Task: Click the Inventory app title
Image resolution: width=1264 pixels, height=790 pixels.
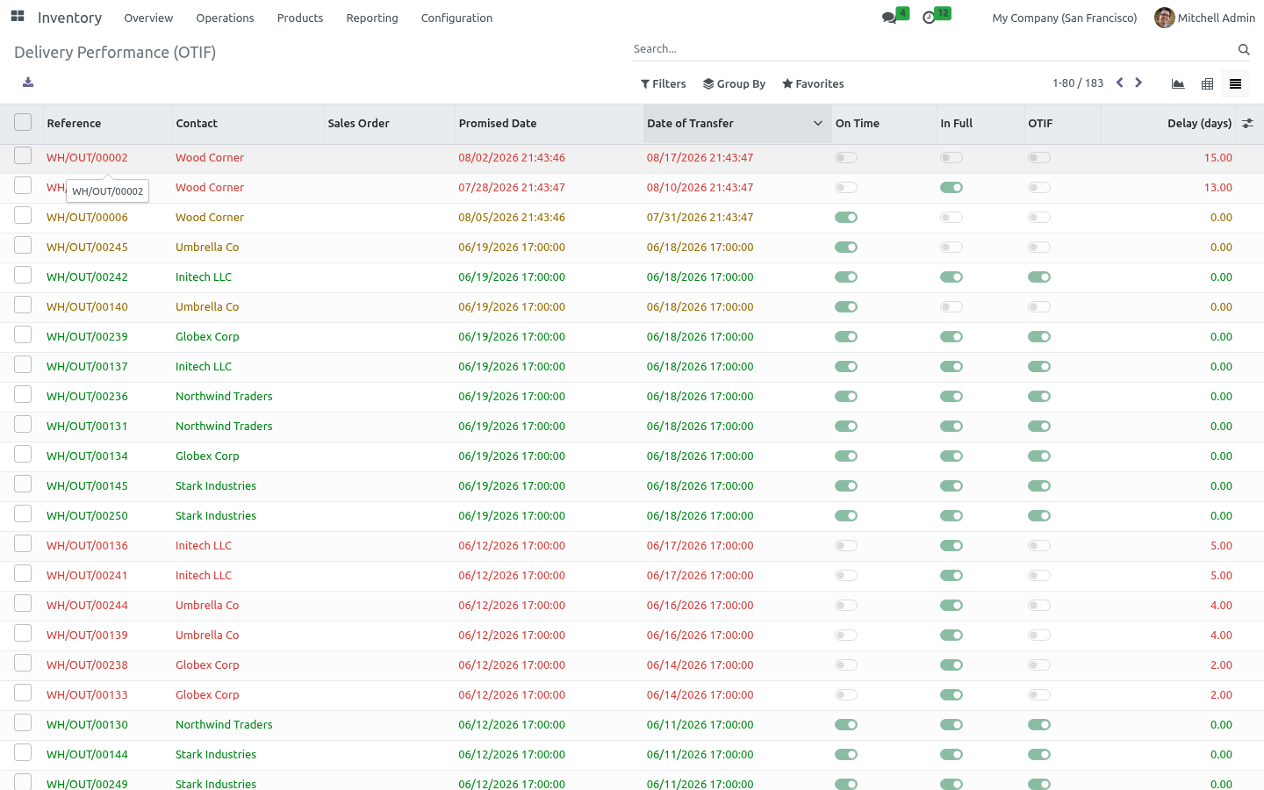Action: pyautogui.click(x=69, y=18)
